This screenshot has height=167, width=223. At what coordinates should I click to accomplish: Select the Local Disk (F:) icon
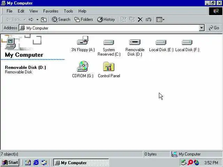point(187,42)
